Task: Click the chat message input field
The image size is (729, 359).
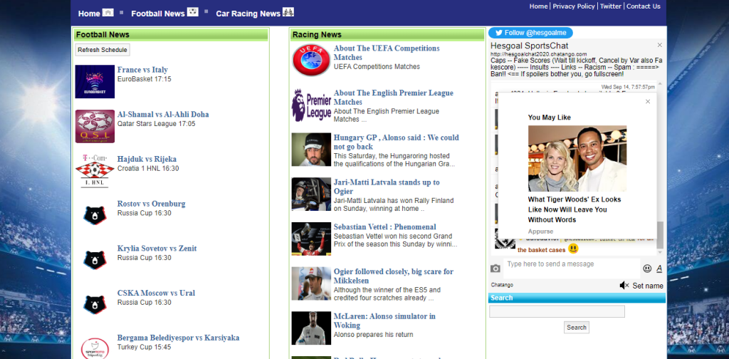Action: click(572, 269)
